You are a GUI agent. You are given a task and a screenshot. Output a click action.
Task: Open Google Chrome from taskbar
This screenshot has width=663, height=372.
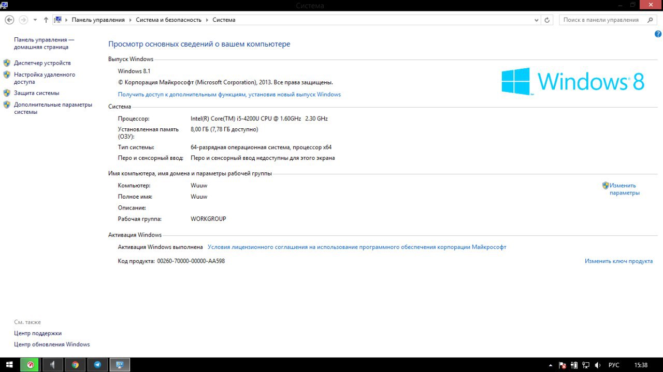(x=75, y=365)
